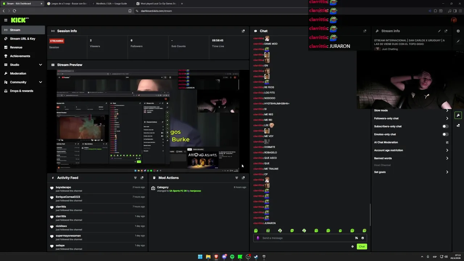Pop out the Chat panel

click(365, 31)
